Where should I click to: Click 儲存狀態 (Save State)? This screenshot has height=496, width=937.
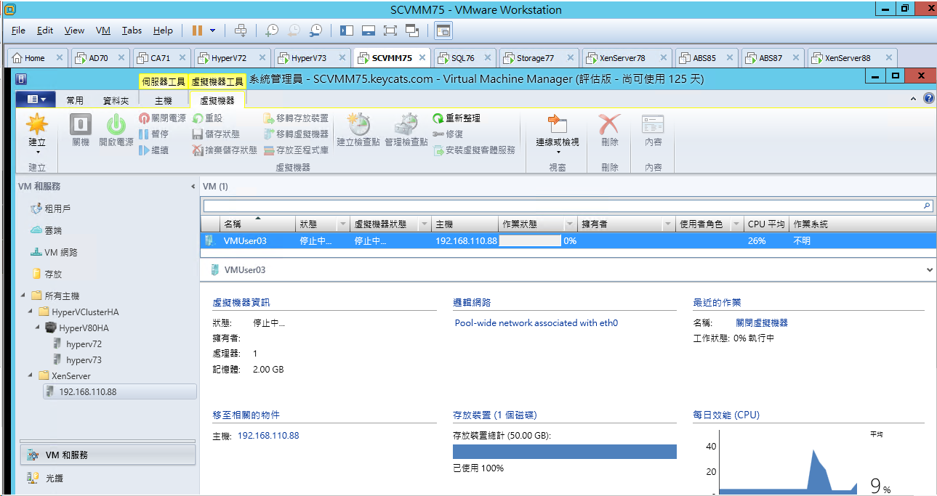pyautogui.click(x=216, y=134)
